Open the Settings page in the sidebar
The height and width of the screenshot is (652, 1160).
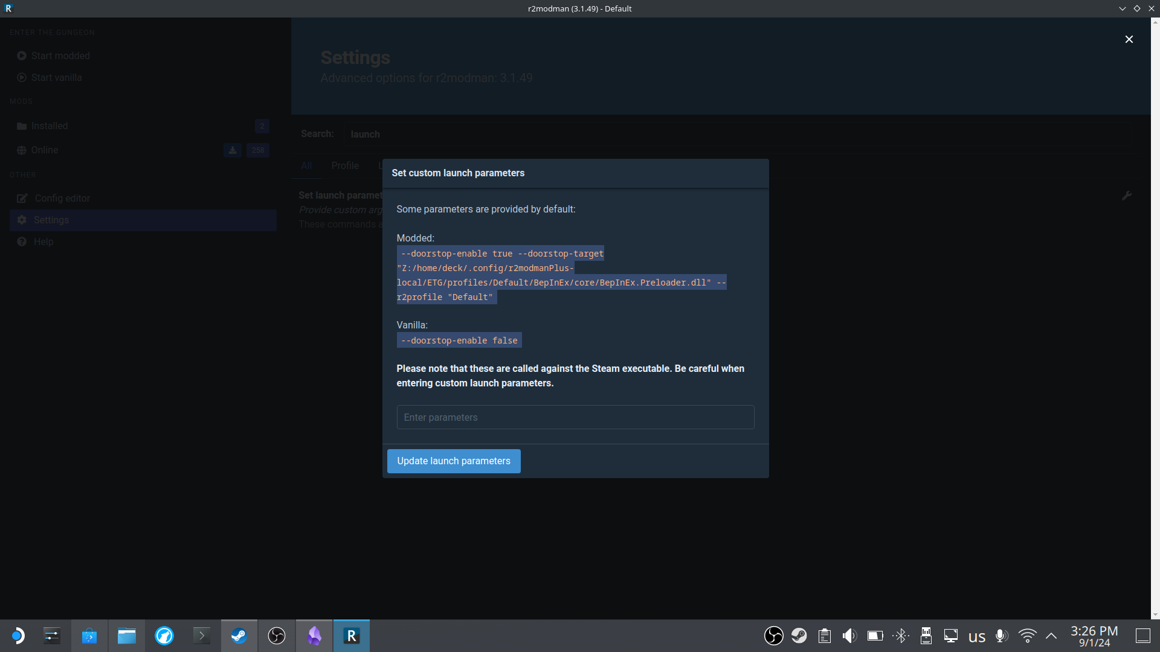click(143, 220)
